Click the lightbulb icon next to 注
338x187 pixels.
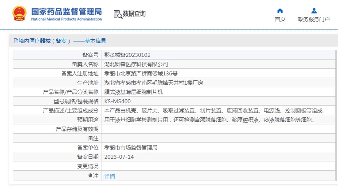[x=90, y=176]
